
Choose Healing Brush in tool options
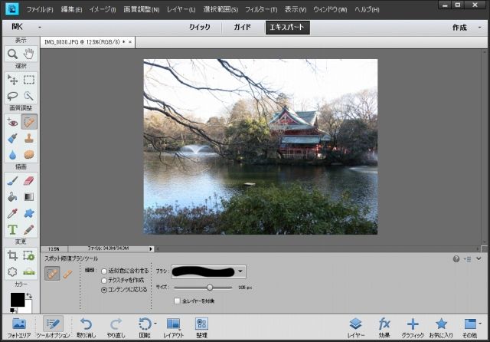point(67,274)
